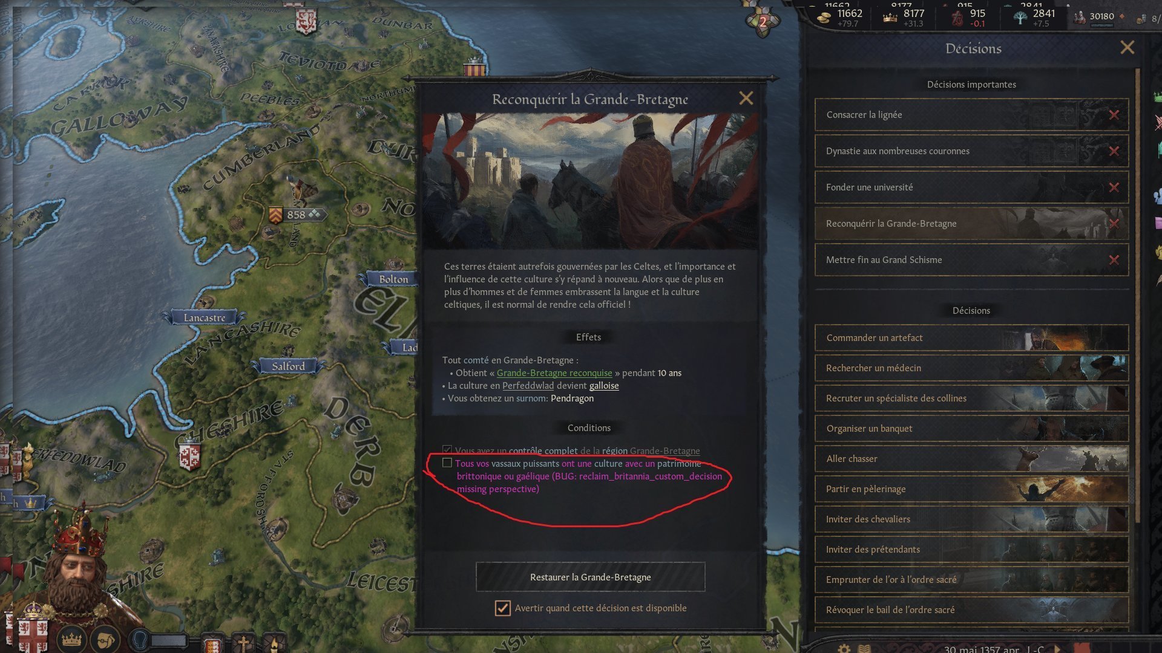Viewport: 1162px width, 653px height.
Task: Click 'Restaurer la Grande-Bretagne' button
Action: point(591,577)
